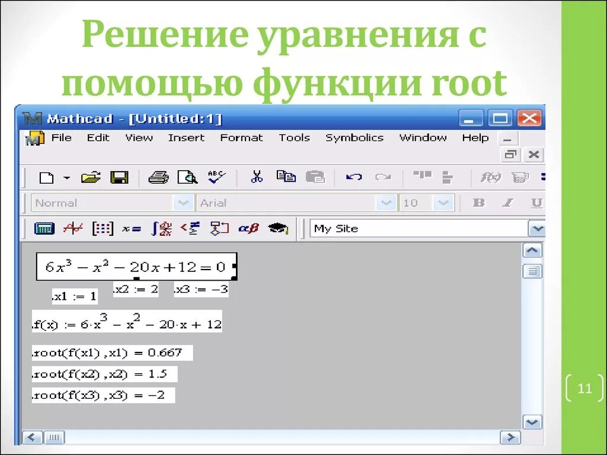Click the vertical scrollbar thumb
The width and height of the screenshot is (607, 455).
(532, 271)
